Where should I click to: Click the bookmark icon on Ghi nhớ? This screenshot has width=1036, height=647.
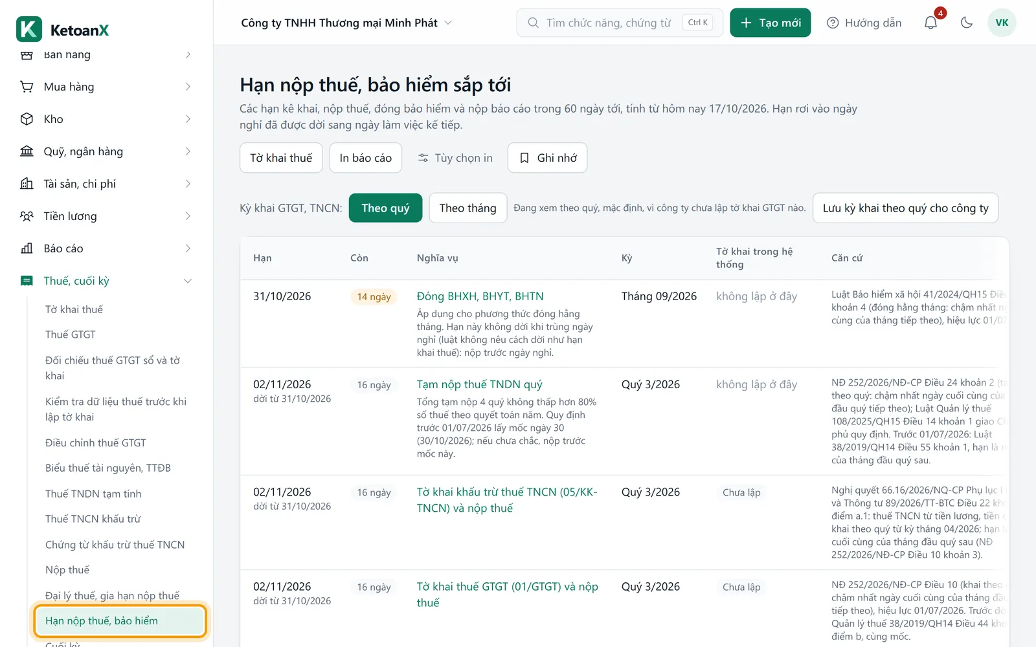pyautogui.click(x=525, y=158)
